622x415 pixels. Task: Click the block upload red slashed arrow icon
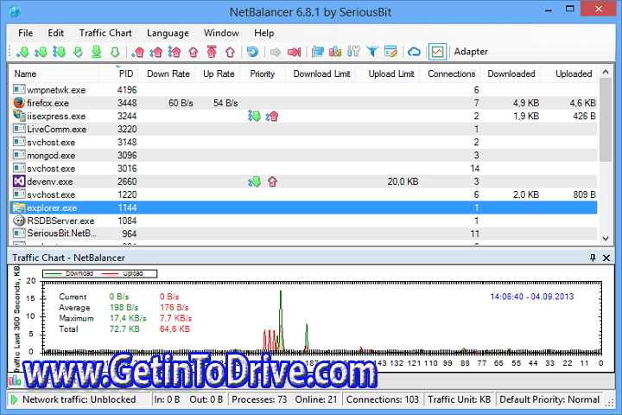194,52
